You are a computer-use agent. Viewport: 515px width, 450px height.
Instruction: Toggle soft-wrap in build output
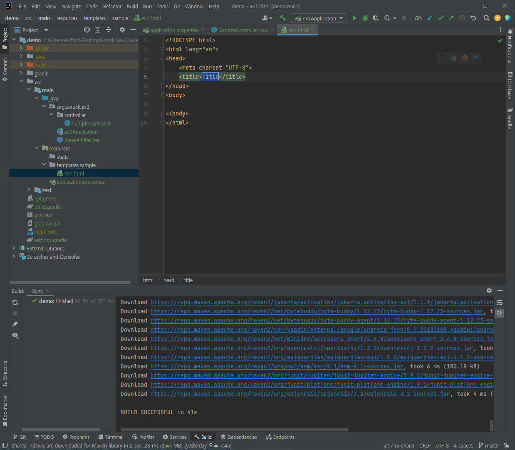500,302
